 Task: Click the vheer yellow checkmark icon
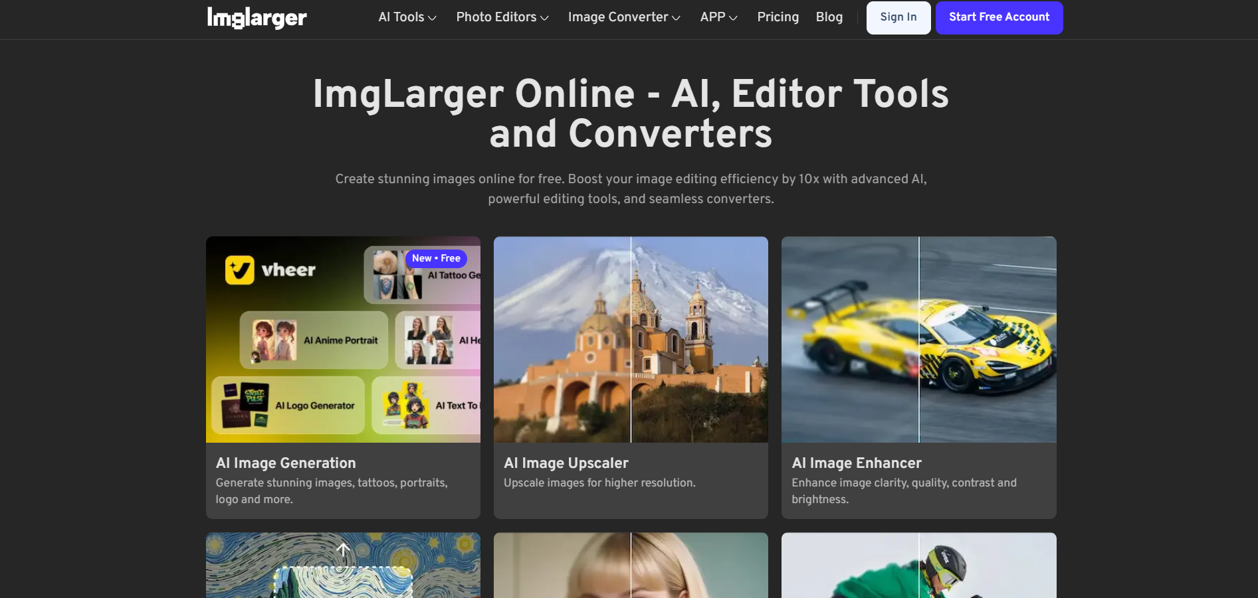(239, 270)
